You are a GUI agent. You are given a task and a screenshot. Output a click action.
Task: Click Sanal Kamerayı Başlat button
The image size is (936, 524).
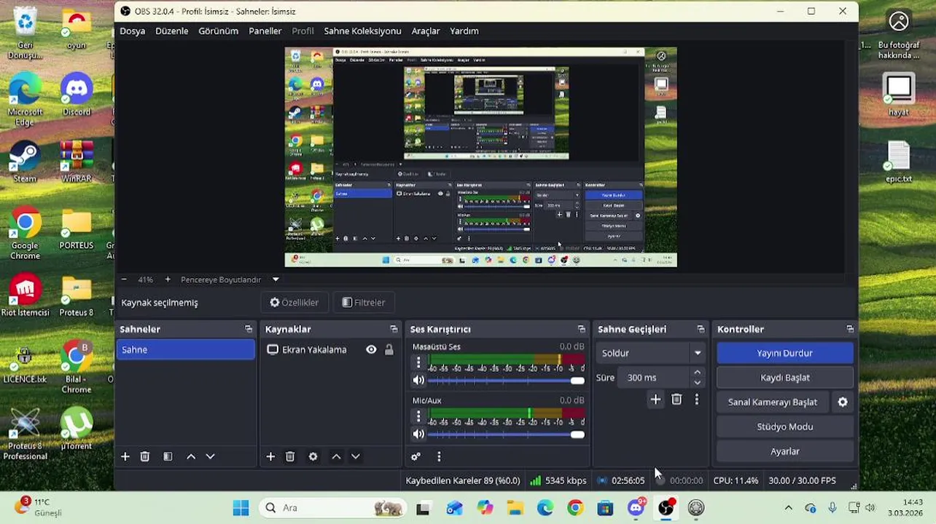pos(773,402)
